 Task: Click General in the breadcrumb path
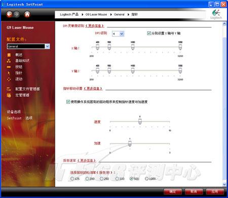tap(119, 15)
